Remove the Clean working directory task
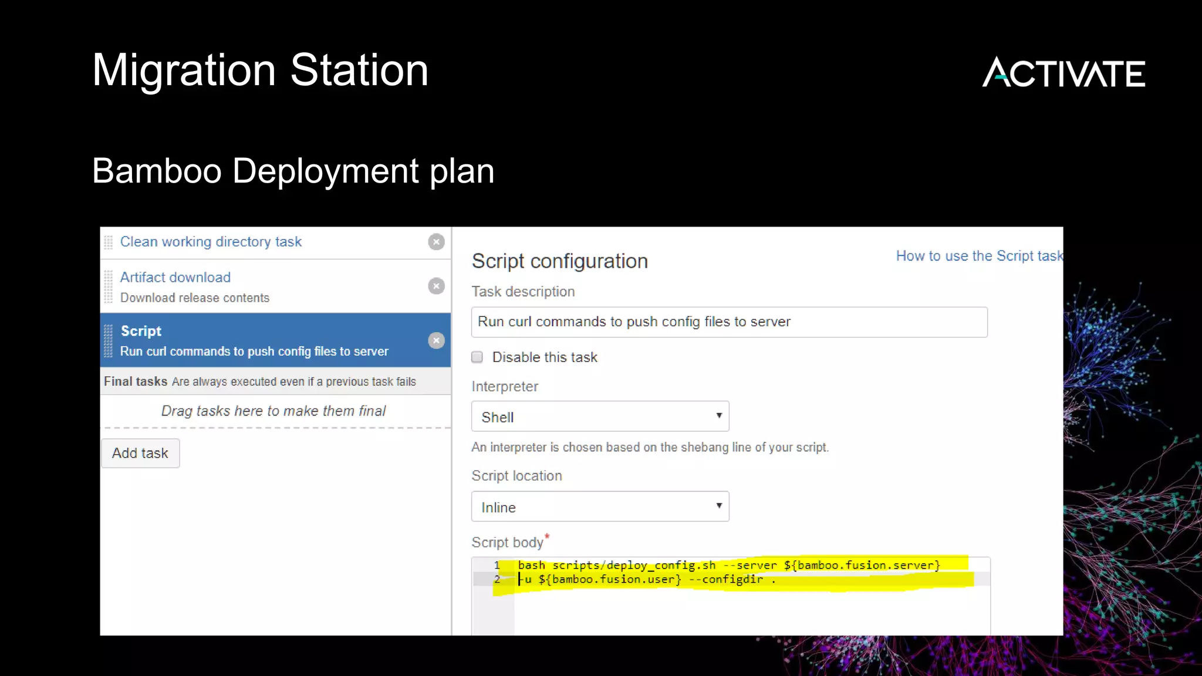1202x676 pixels. pos(436,242)
